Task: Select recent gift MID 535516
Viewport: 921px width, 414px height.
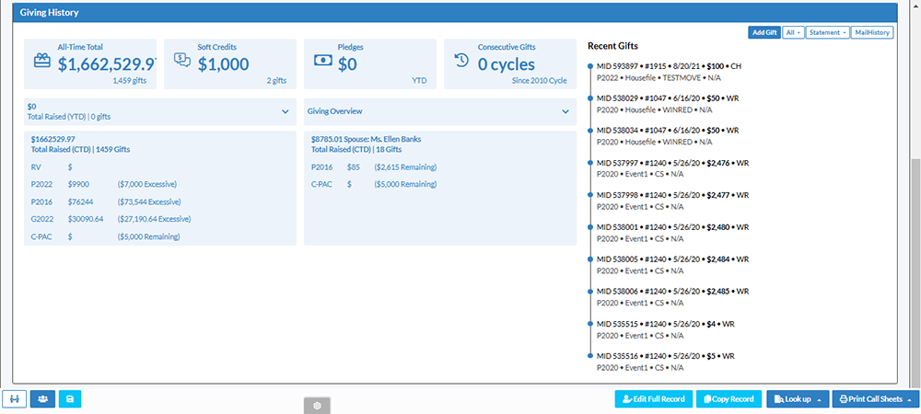Action: [x=666, y=356]
